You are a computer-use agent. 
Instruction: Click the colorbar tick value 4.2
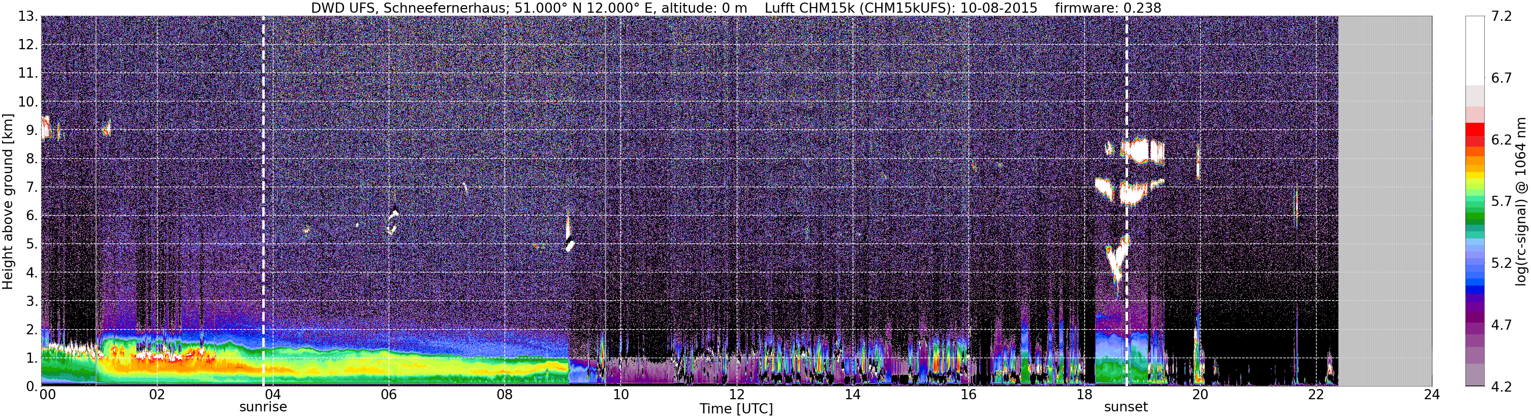click(x=1502, y=387)
